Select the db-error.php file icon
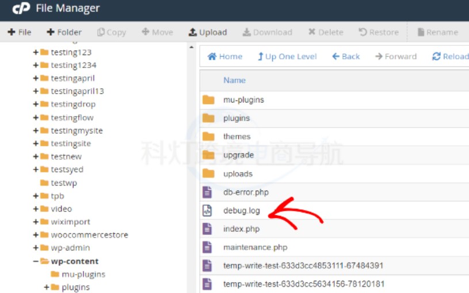This screenshot has width=469, height=293. click(x=208, y=192)
